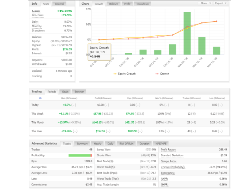Select the MAE/MFE statistics tab

click(161, 144)
